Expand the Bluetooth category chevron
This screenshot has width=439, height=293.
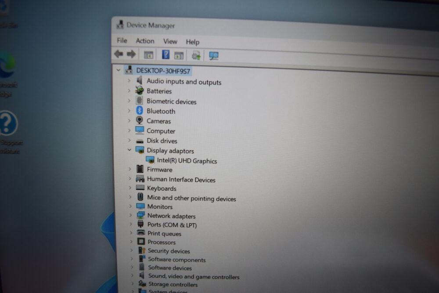point(129,111)
